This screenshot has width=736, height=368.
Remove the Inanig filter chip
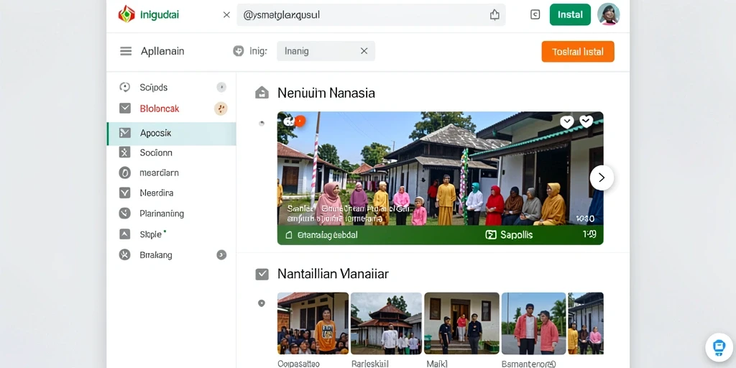pyautogui.click(x=364, y=51)
